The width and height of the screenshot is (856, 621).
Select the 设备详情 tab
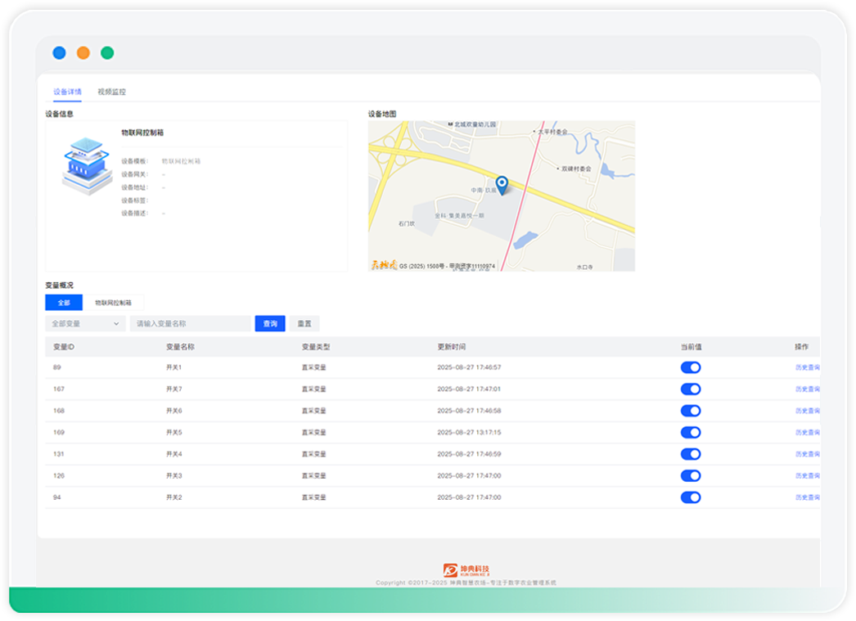[67, 92]
